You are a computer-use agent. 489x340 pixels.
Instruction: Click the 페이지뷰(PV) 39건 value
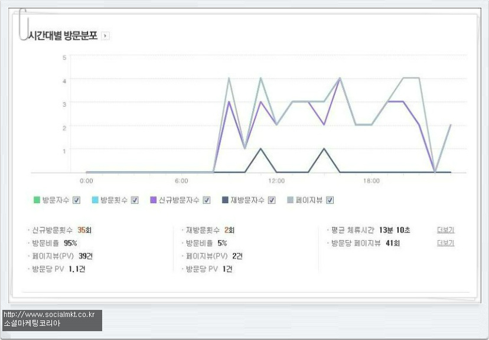coord(86,256)
